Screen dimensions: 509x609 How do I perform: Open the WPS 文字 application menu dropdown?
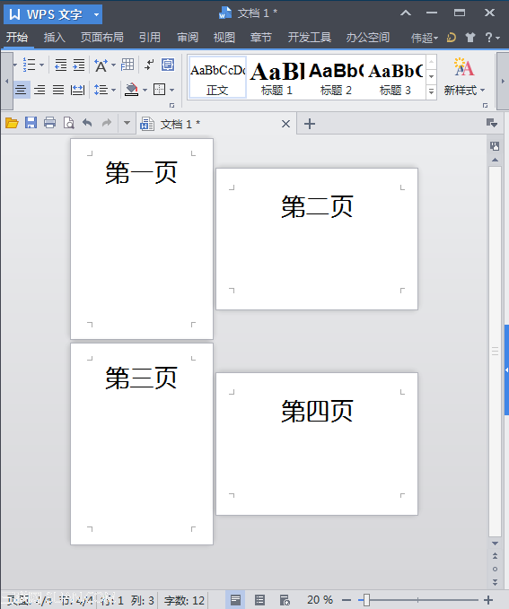point(96,14)
